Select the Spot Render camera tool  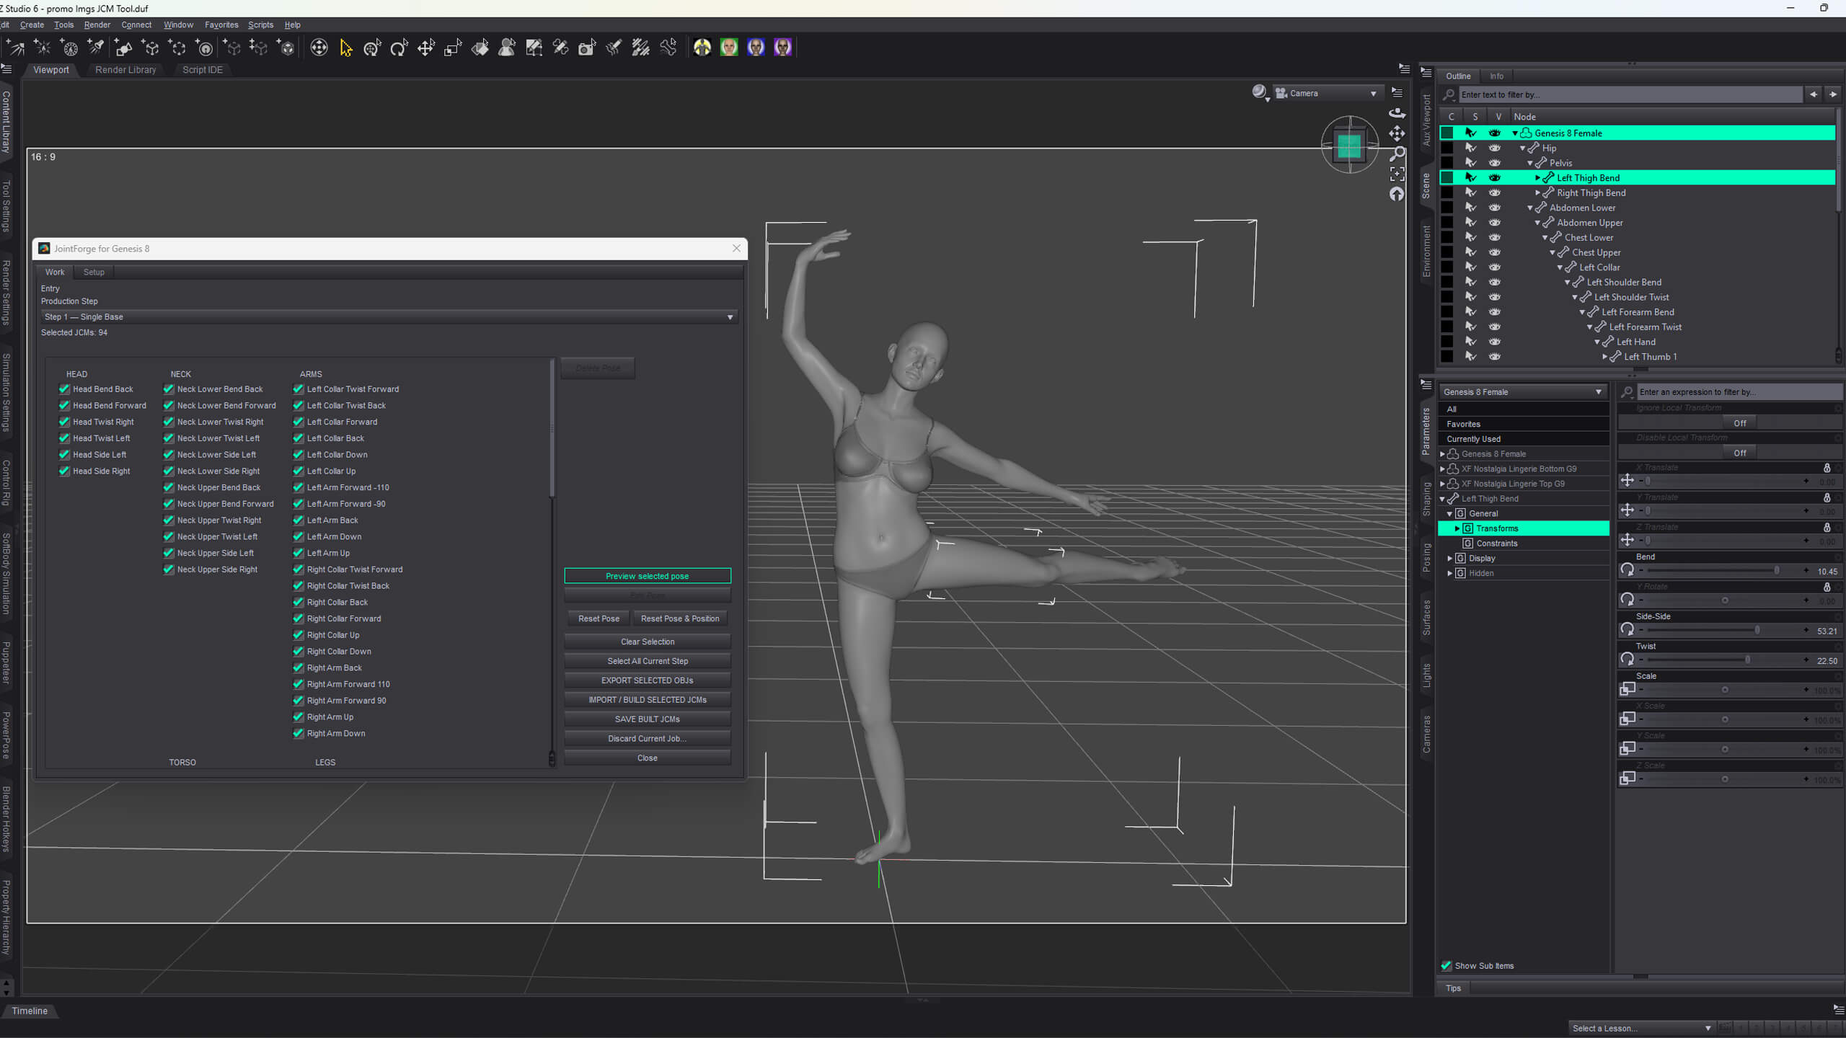tap(588, 48)
